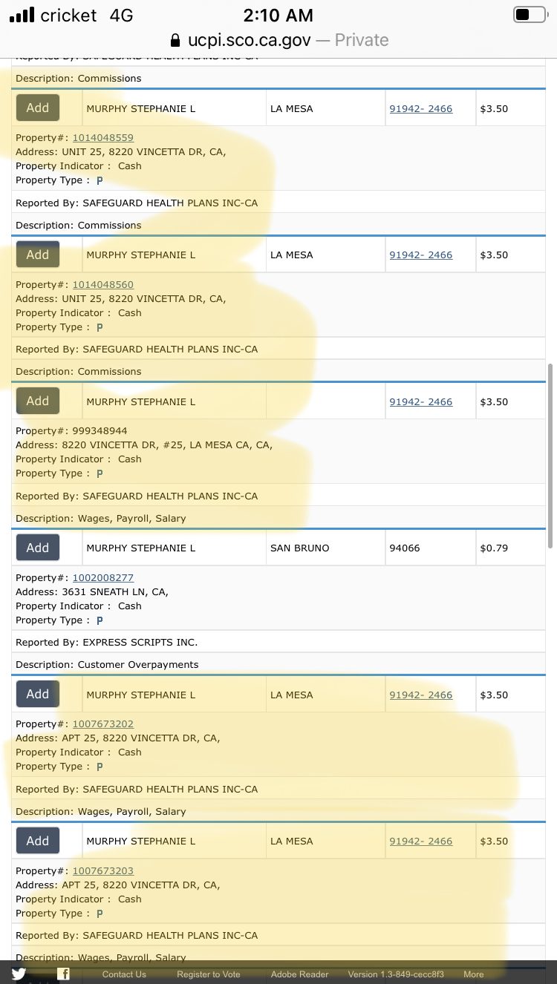The width and height of the screenshot is (557, 984).
Task: Open zip link 91942-2466 above Property# 1007673203
Action: [x=421, y=842]
